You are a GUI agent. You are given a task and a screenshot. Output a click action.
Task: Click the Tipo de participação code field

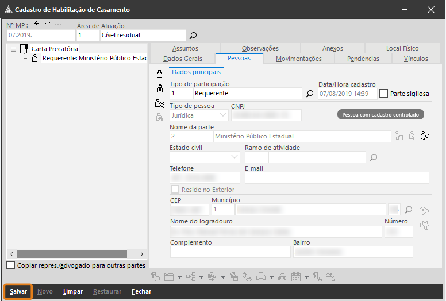[181, 93]
